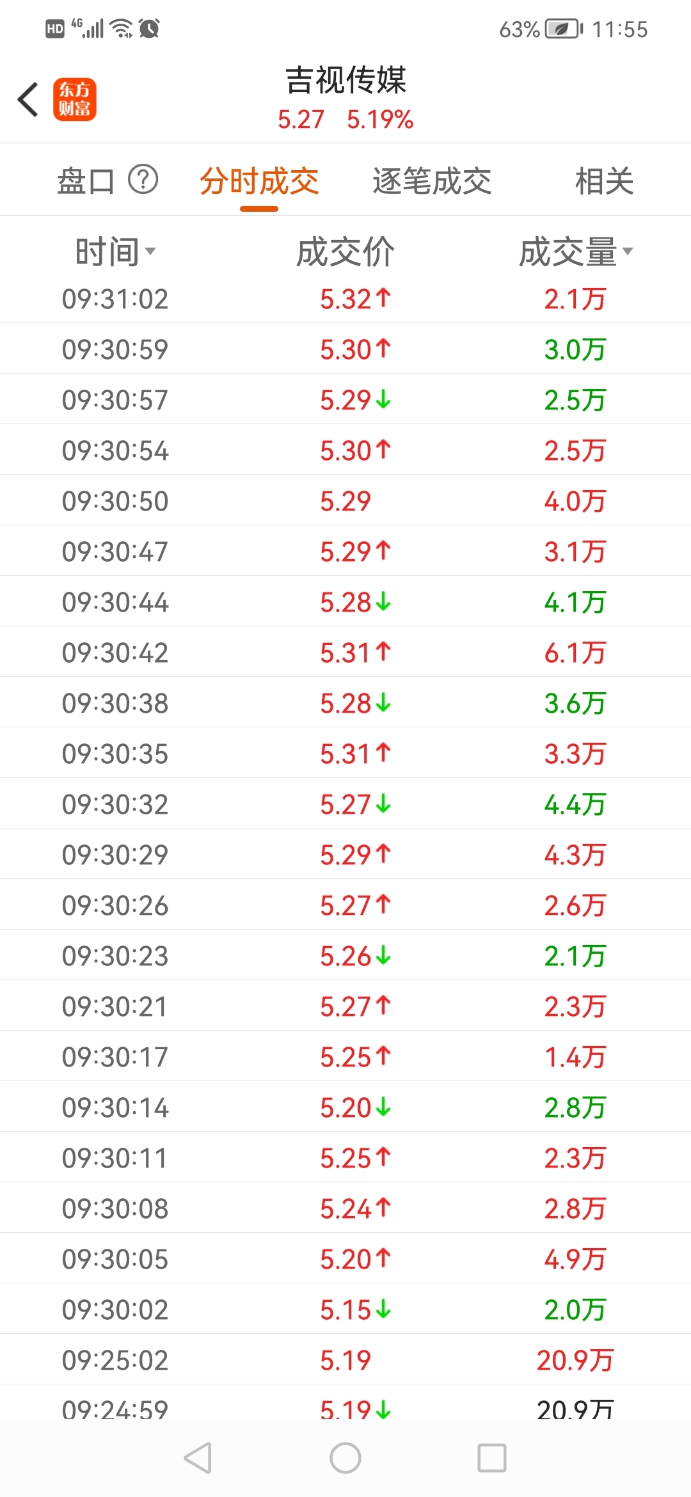This screenshot has height=1497, width=691.
Task: Open the 东方财富 app logo
Action: (x=75, y=100)
